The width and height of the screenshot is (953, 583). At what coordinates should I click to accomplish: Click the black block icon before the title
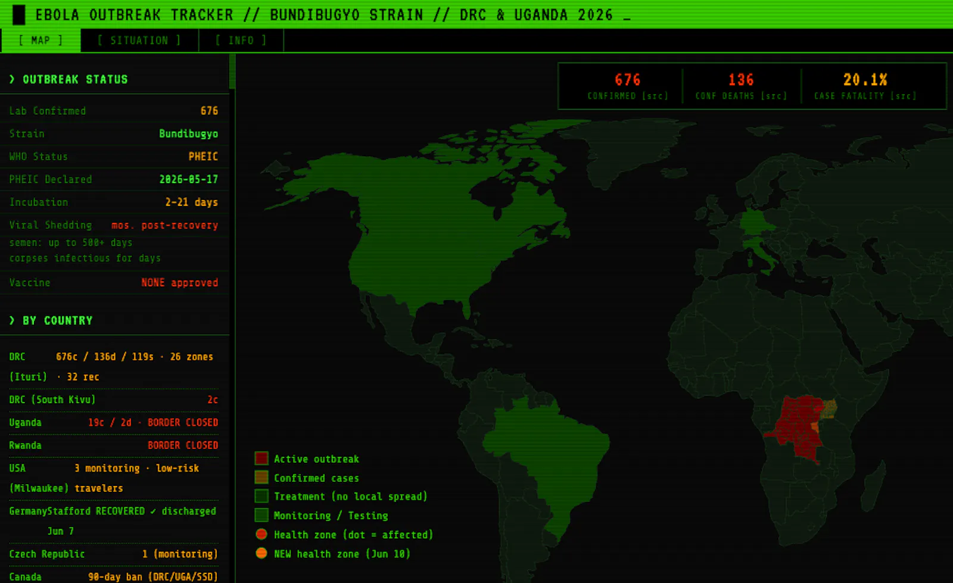point(19,15)
